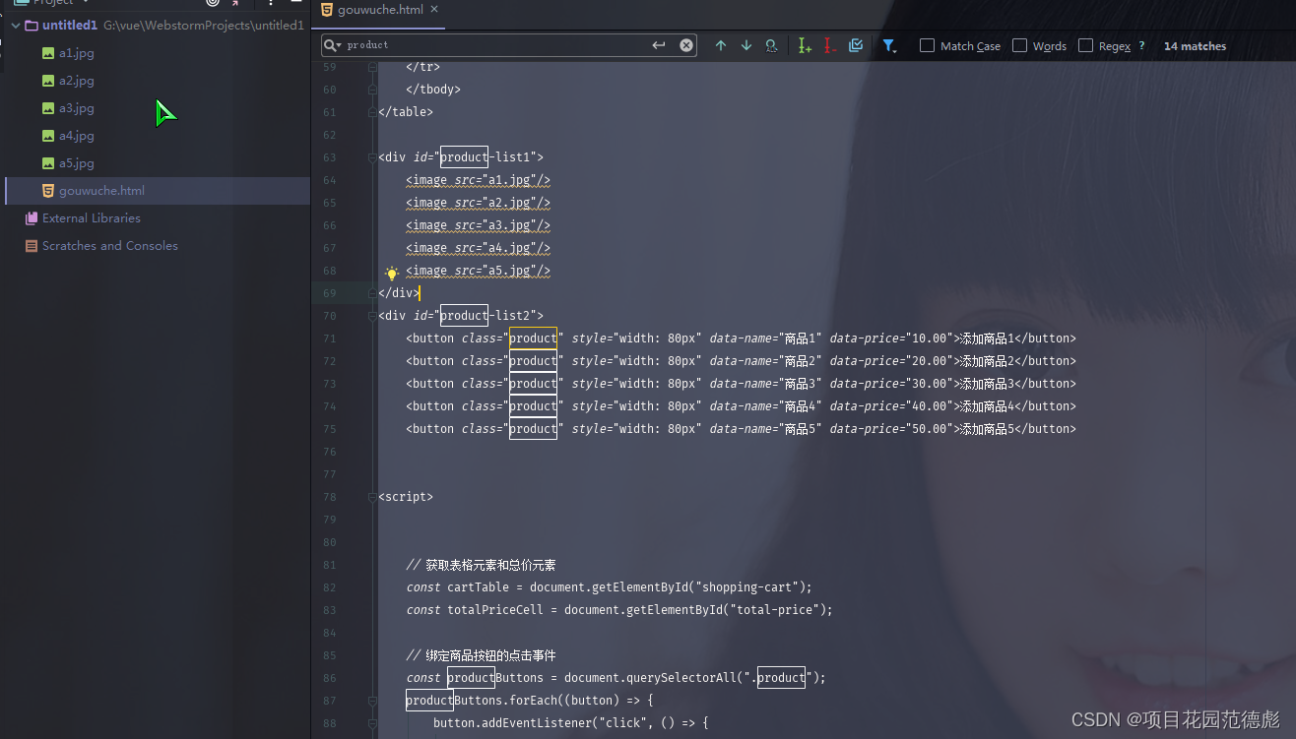
Task: Click the '14 matches' counter text
Action: point(1195,46)
